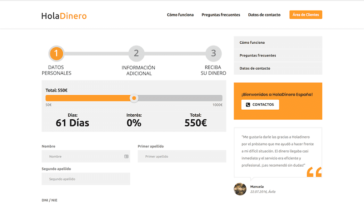Focus the Nombre input field
This screenshot has width=364, height=204.
point(86,156)
